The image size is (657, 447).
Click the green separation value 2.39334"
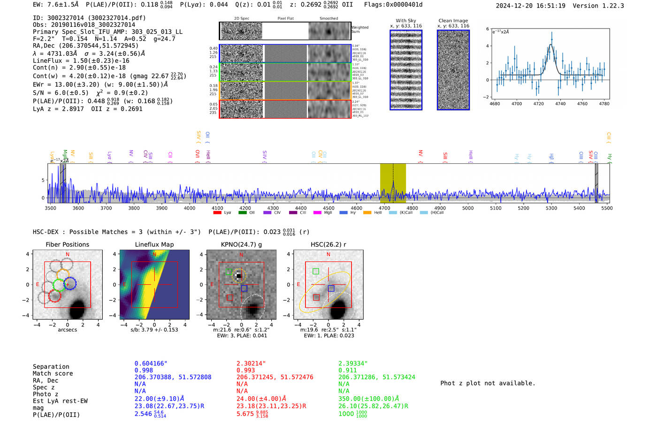[353, 364]
